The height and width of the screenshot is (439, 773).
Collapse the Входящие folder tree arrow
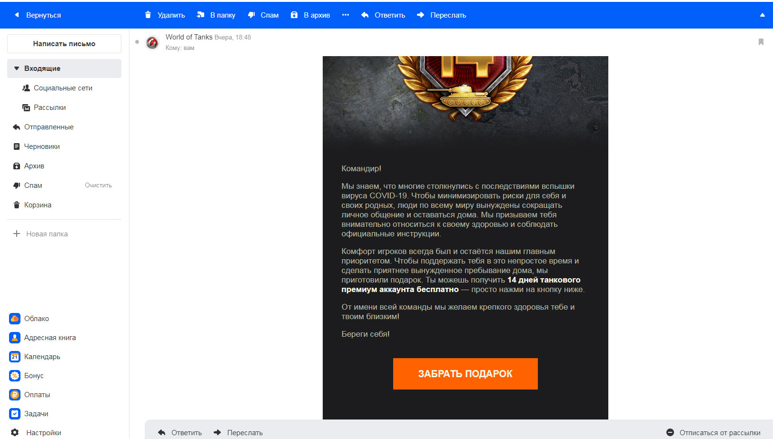pyautogui.click(x=17, y=68)
